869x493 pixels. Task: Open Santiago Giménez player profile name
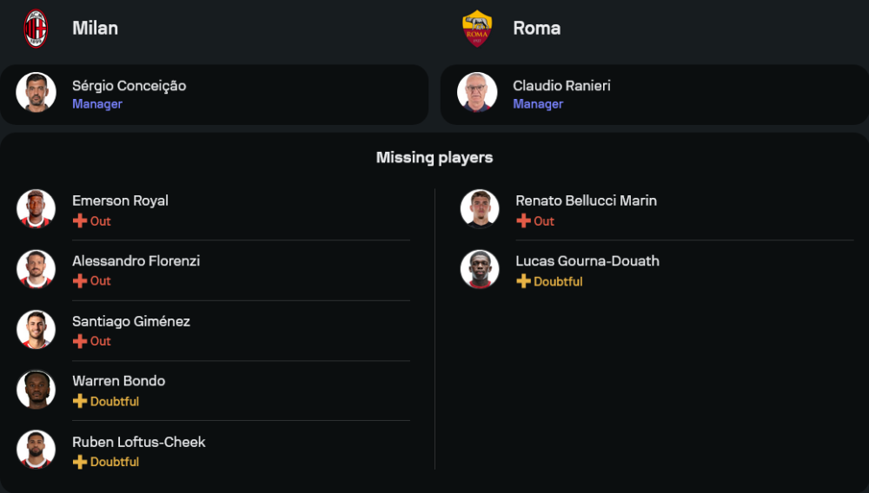click(130, 321)
